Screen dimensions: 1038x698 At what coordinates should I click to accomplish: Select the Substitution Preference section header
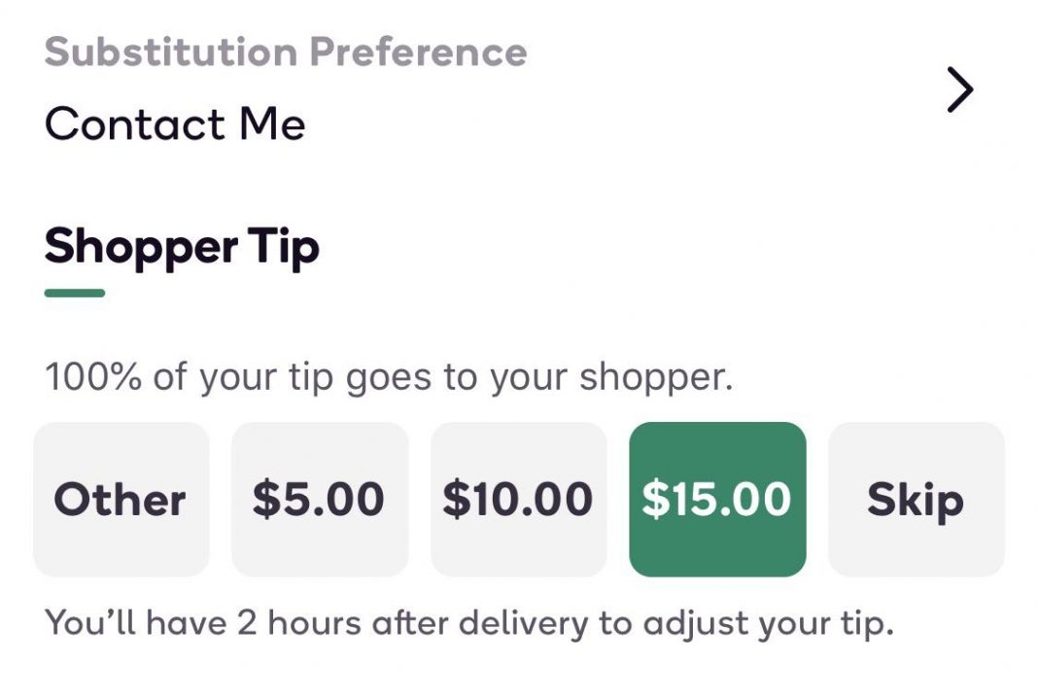coord(287,52)
